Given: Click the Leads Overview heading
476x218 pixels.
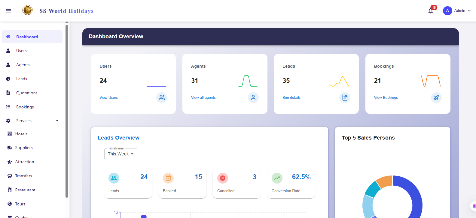Looking at the screenshot, I should click(x=119, y=138).
